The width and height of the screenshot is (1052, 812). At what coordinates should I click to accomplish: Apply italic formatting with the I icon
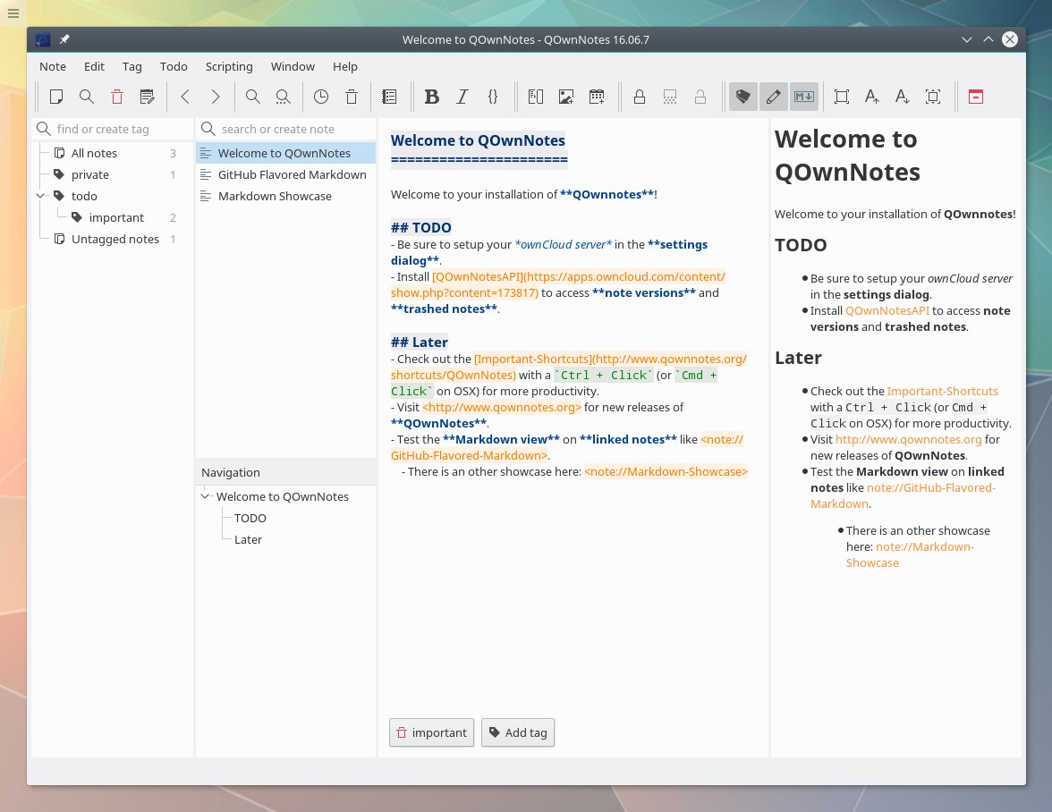pos(462,97)
